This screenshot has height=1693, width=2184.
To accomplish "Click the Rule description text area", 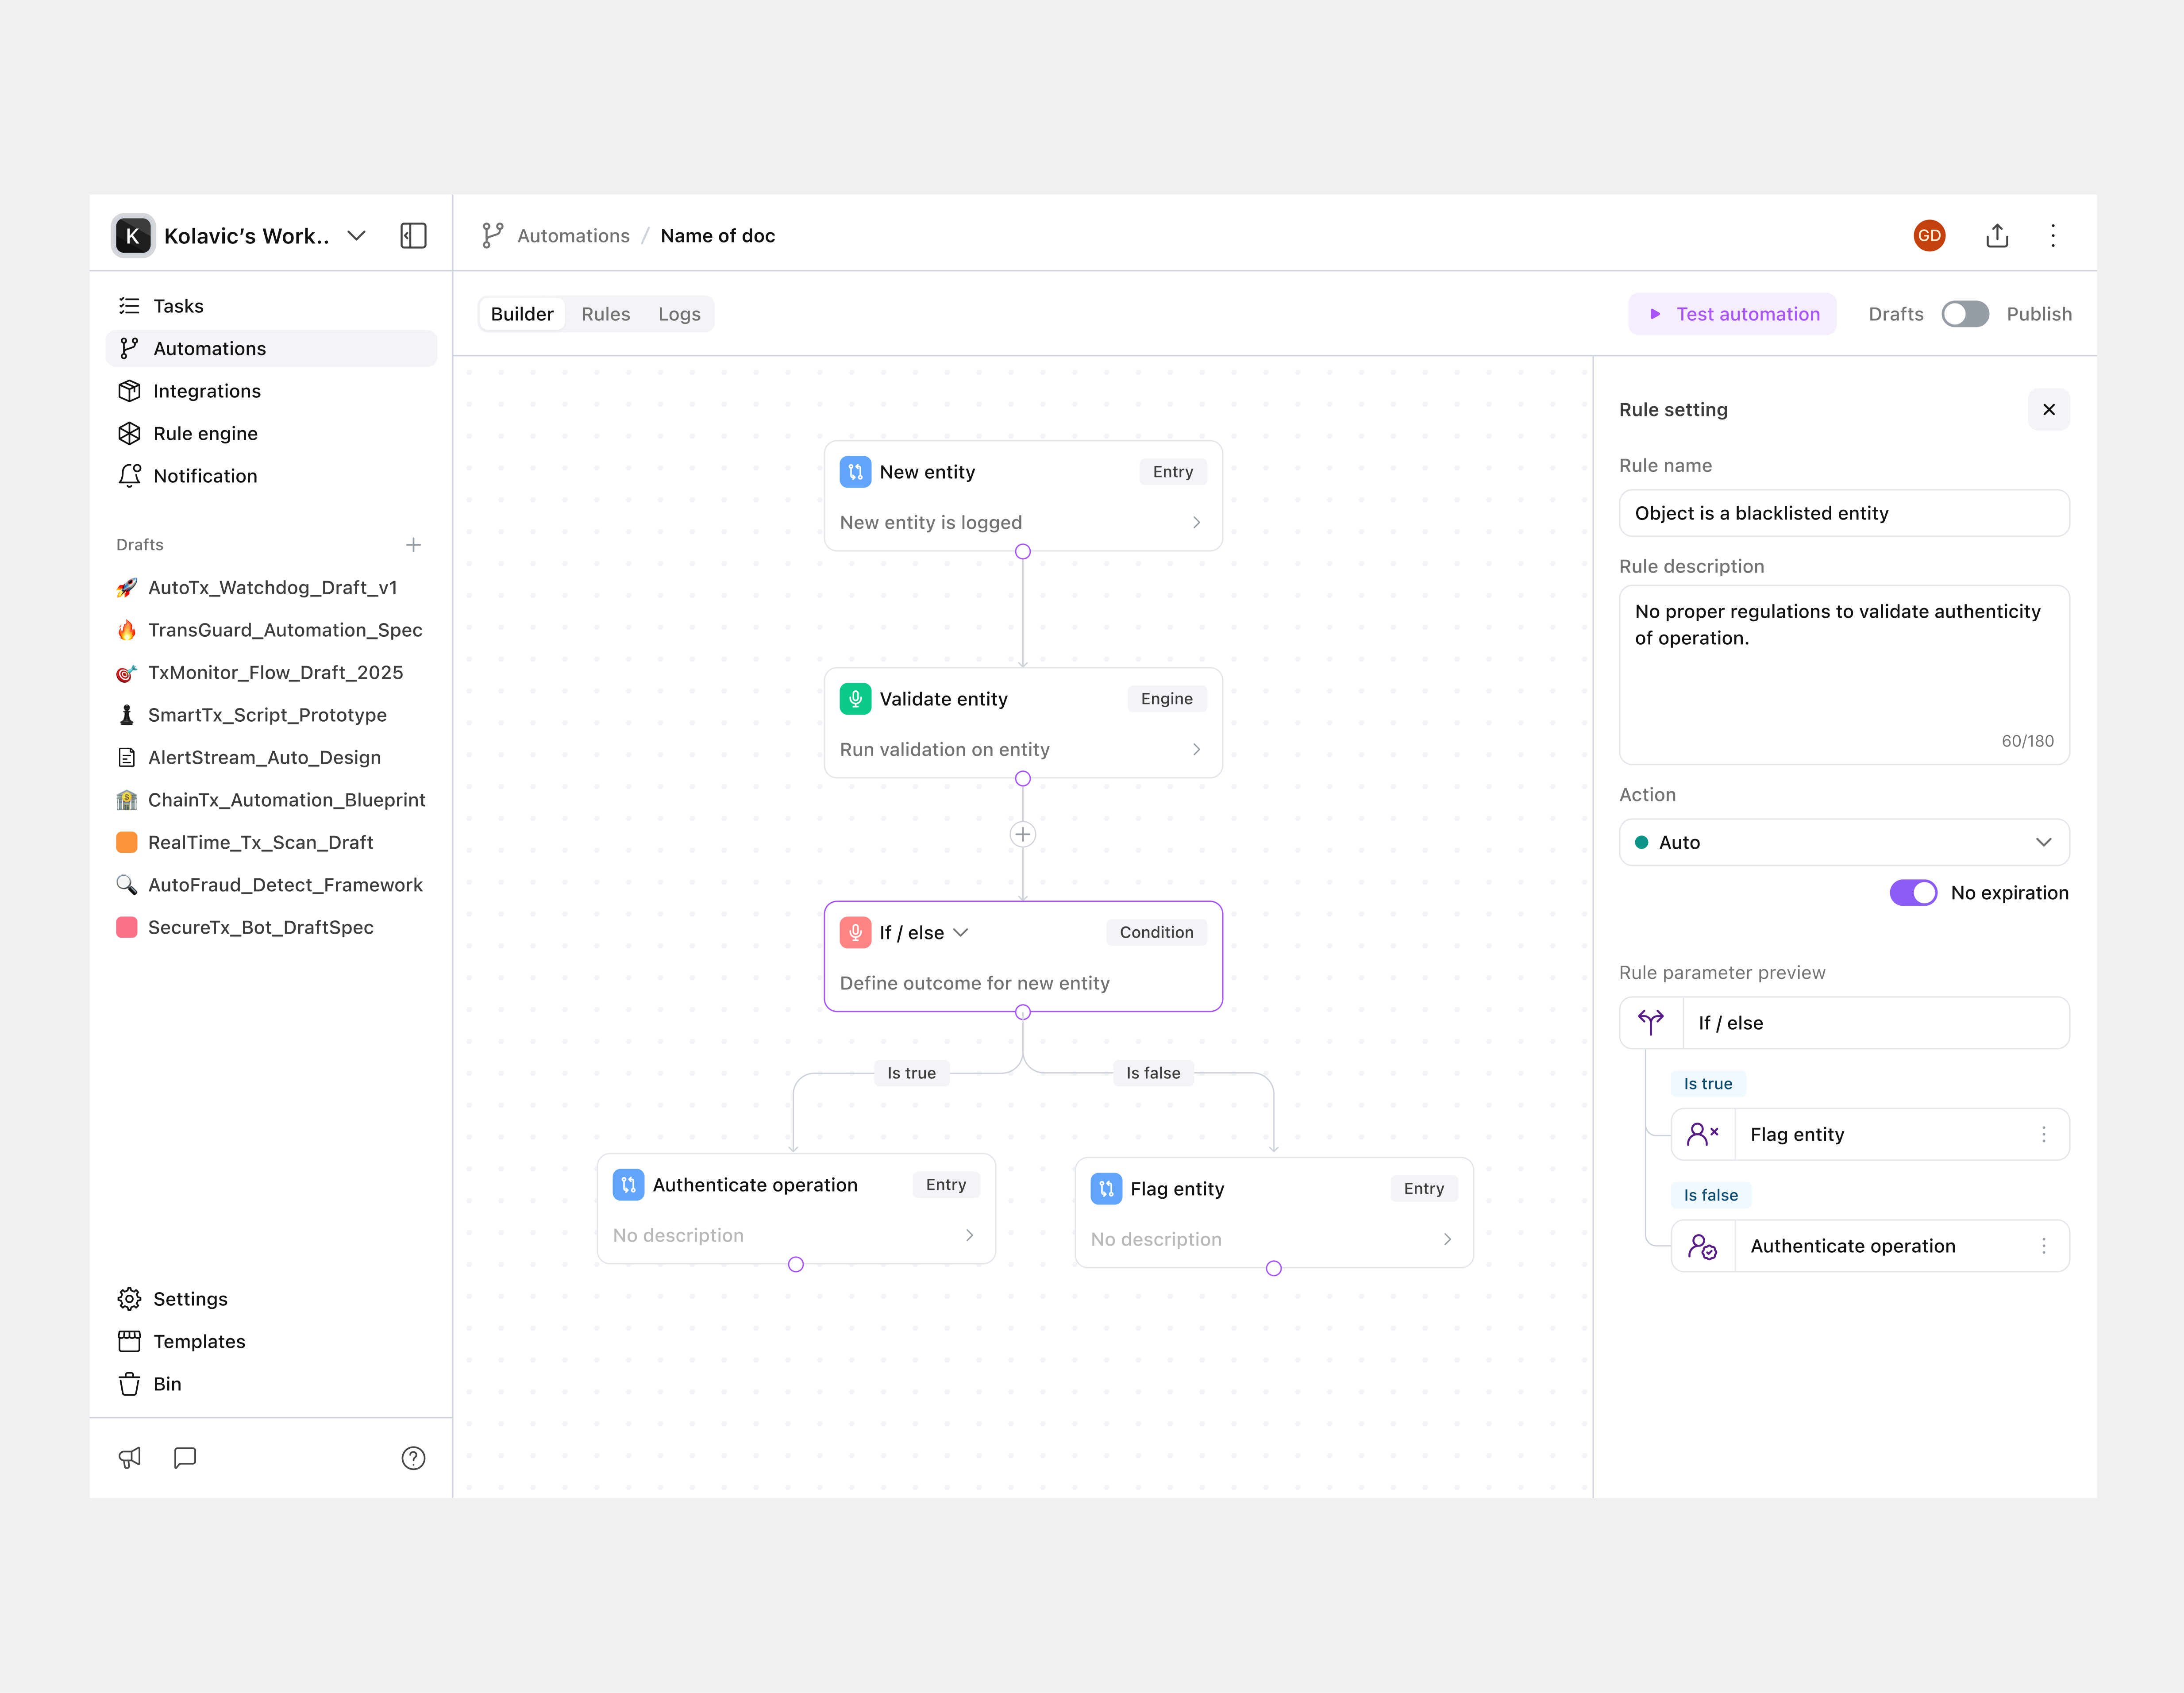I will [x=1844, y=675].
